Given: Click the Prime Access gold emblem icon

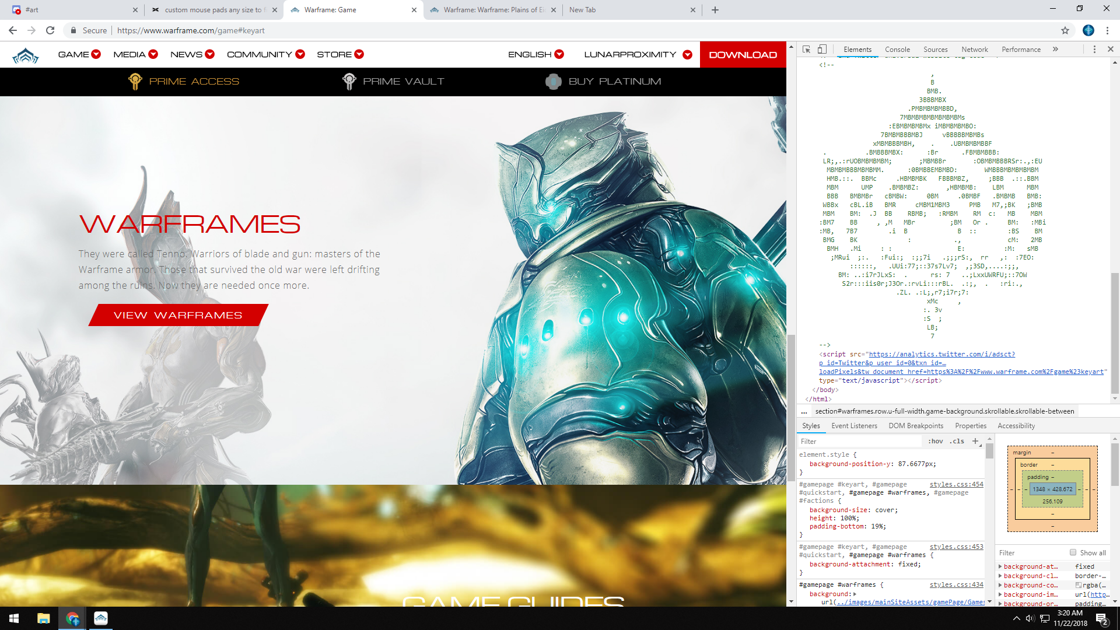Looking at the screenshot, I should [135, 82].
